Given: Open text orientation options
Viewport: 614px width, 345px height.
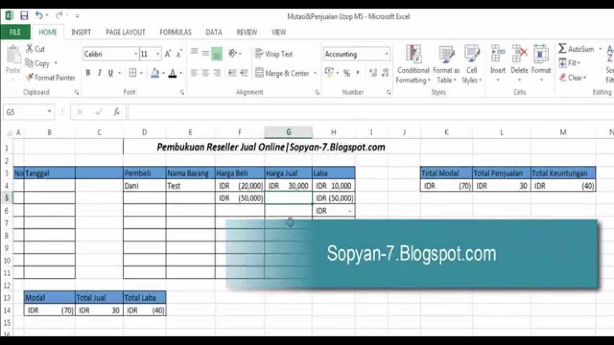Looking at the screenshot, I should [x=235, y=54].
